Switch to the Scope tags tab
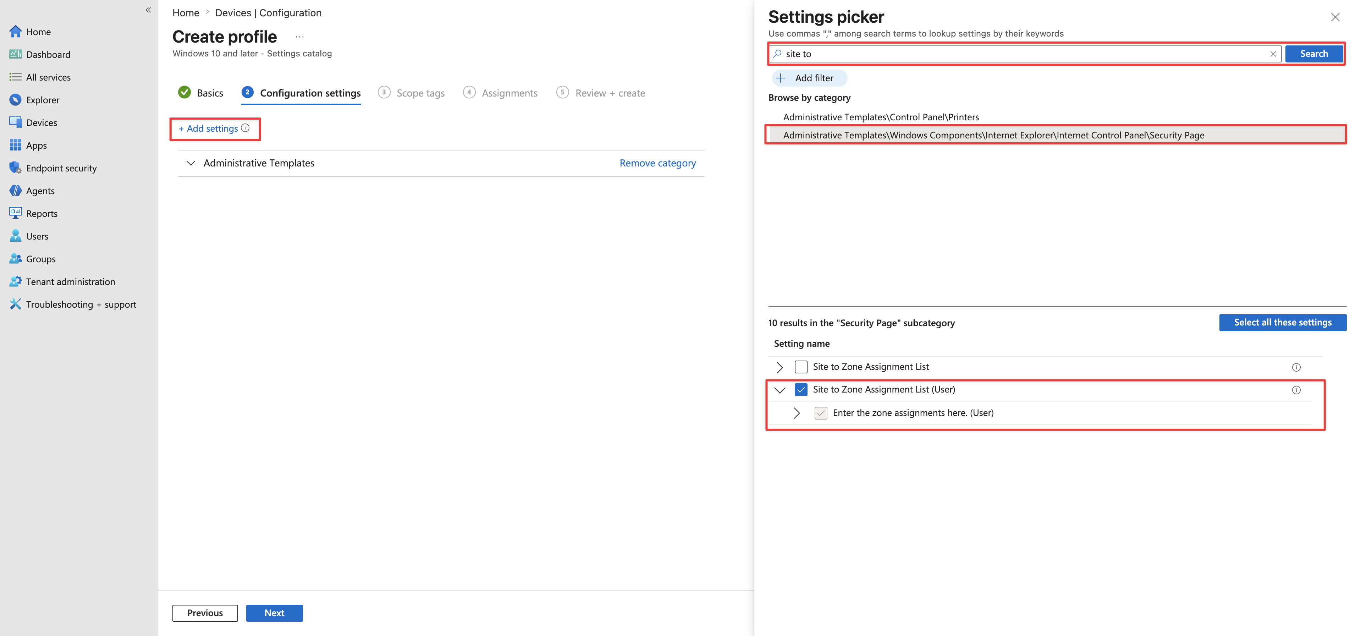This screenshot has height=636, width=1361. coord(412,93)
